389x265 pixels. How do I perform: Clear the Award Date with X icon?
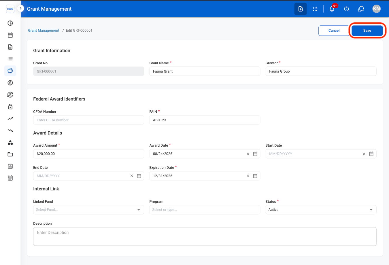coord(248,154)
